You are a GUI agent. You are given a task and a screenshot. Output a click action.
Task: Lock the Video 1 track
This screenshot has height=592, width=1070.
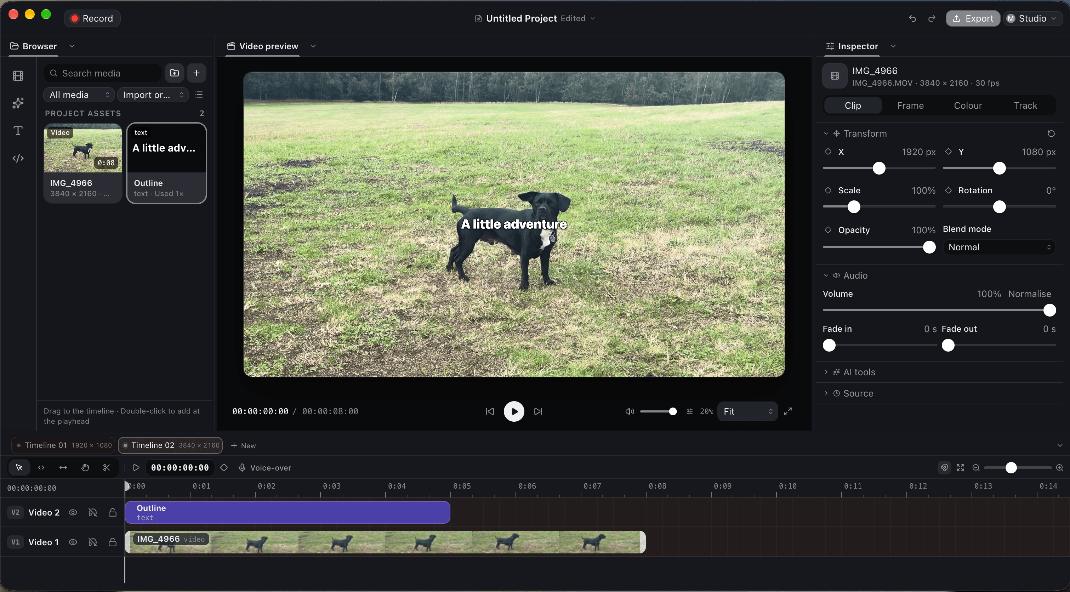(x=113, y=542)
